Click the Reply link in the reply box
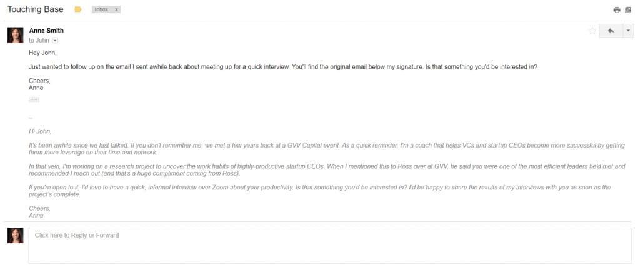Screen dimensions: 640x267 [x=79, y=235]
